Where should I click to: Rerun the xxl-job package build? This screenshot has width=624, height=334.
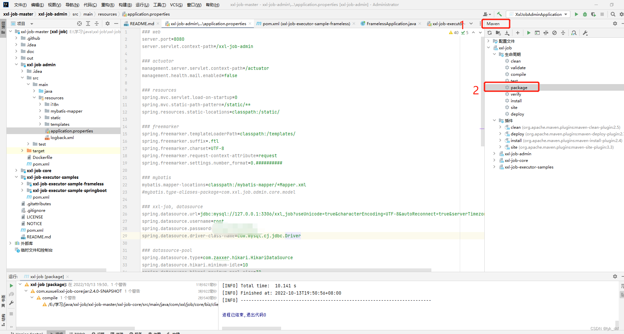click(11, 285)
